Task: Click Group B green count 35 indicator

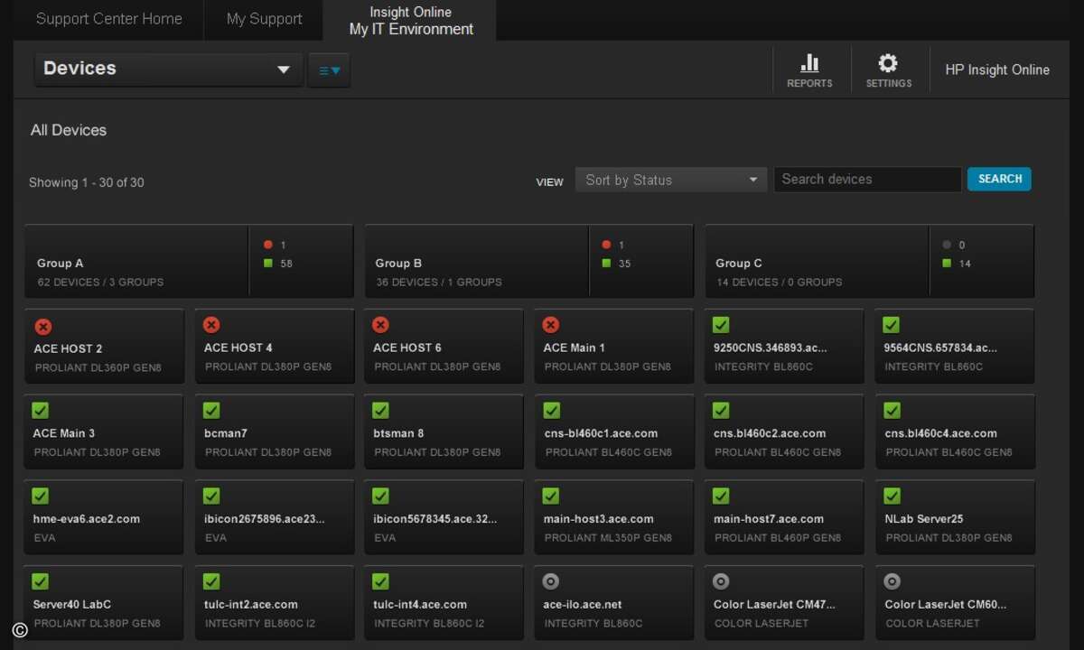Action: 617,264
